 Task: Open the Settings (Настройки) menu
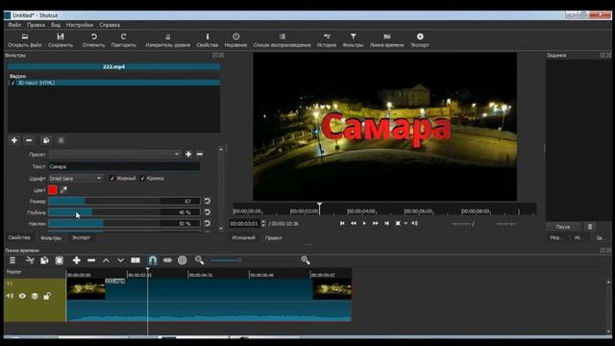80,25
